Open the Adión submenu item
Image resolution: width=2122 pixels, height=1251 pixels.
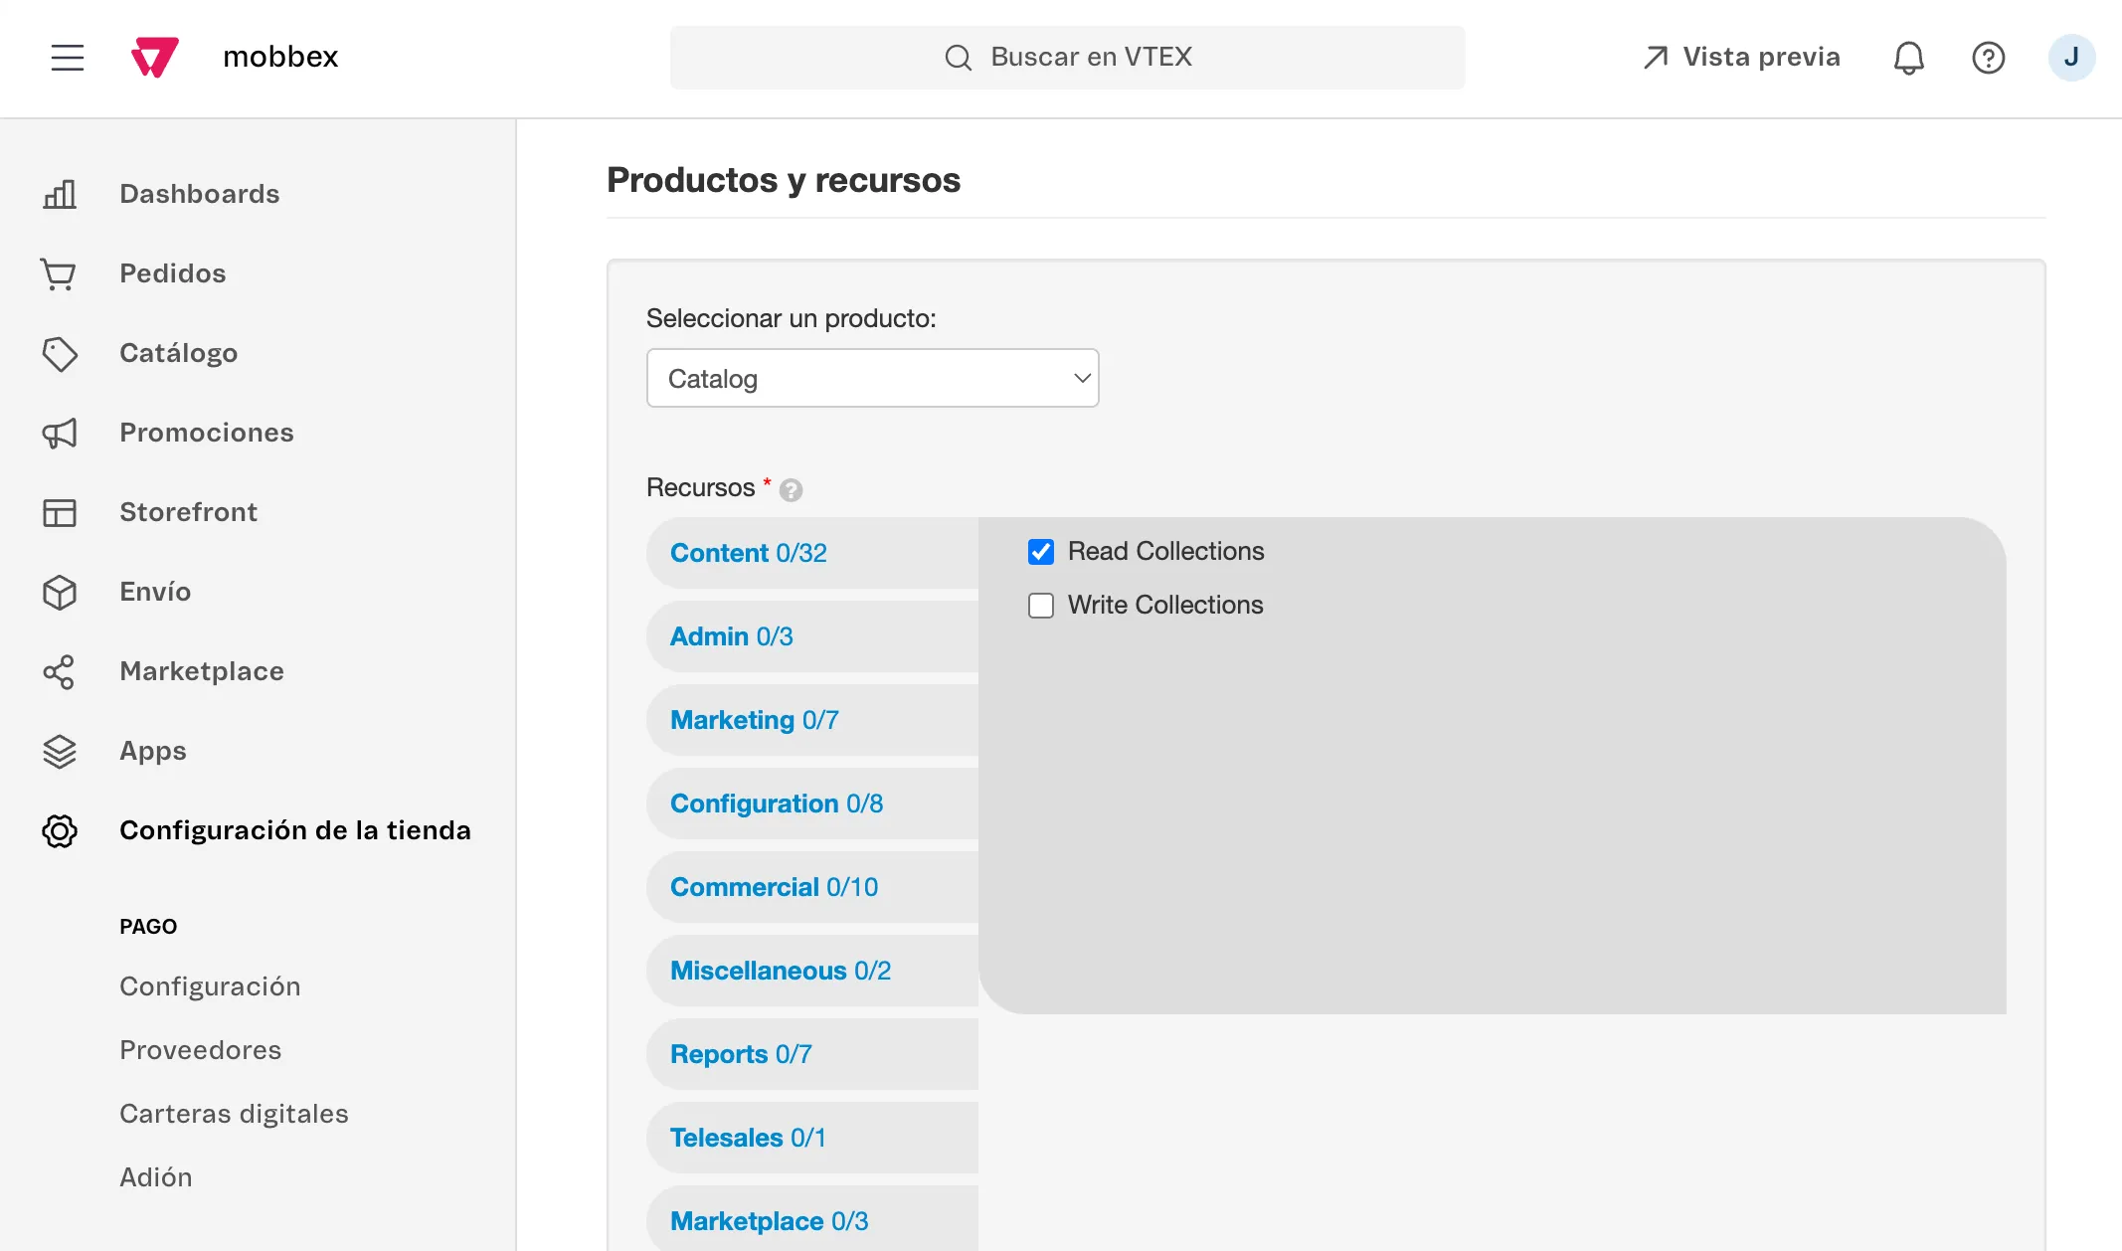tap(156, 1177)
